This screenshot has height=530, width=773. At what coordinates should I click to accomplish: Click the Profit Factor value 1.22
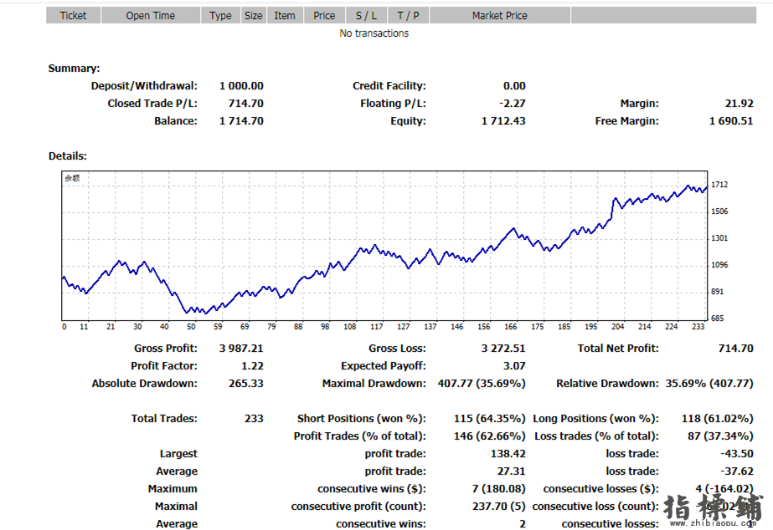coord(252,366)
